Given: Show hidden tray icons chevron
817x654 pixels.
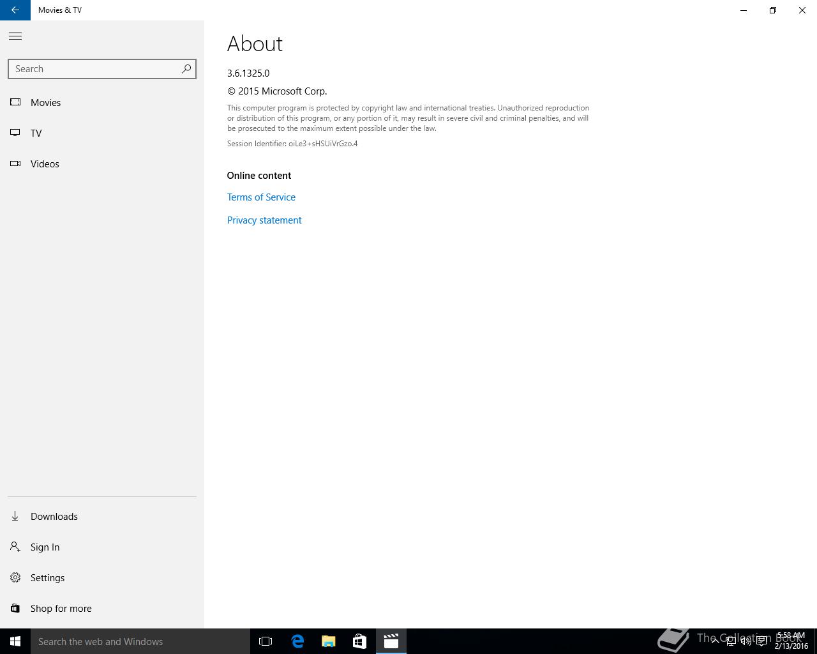Looking at the screenshot, I should [716, 641].
